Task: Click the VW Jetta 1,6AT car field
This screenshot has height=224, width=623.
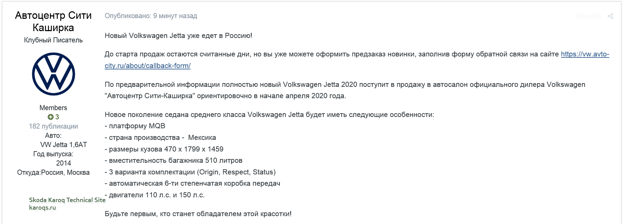Action: pos(64,145)
